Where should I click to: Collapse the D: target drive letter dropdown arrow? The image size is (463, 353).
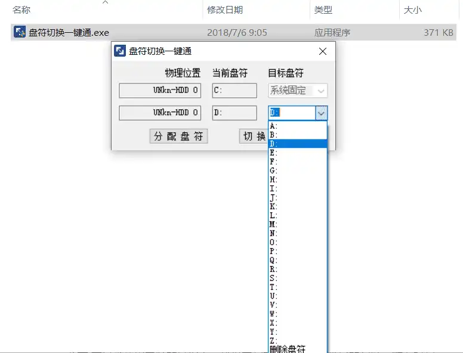[x=321, y=113]
